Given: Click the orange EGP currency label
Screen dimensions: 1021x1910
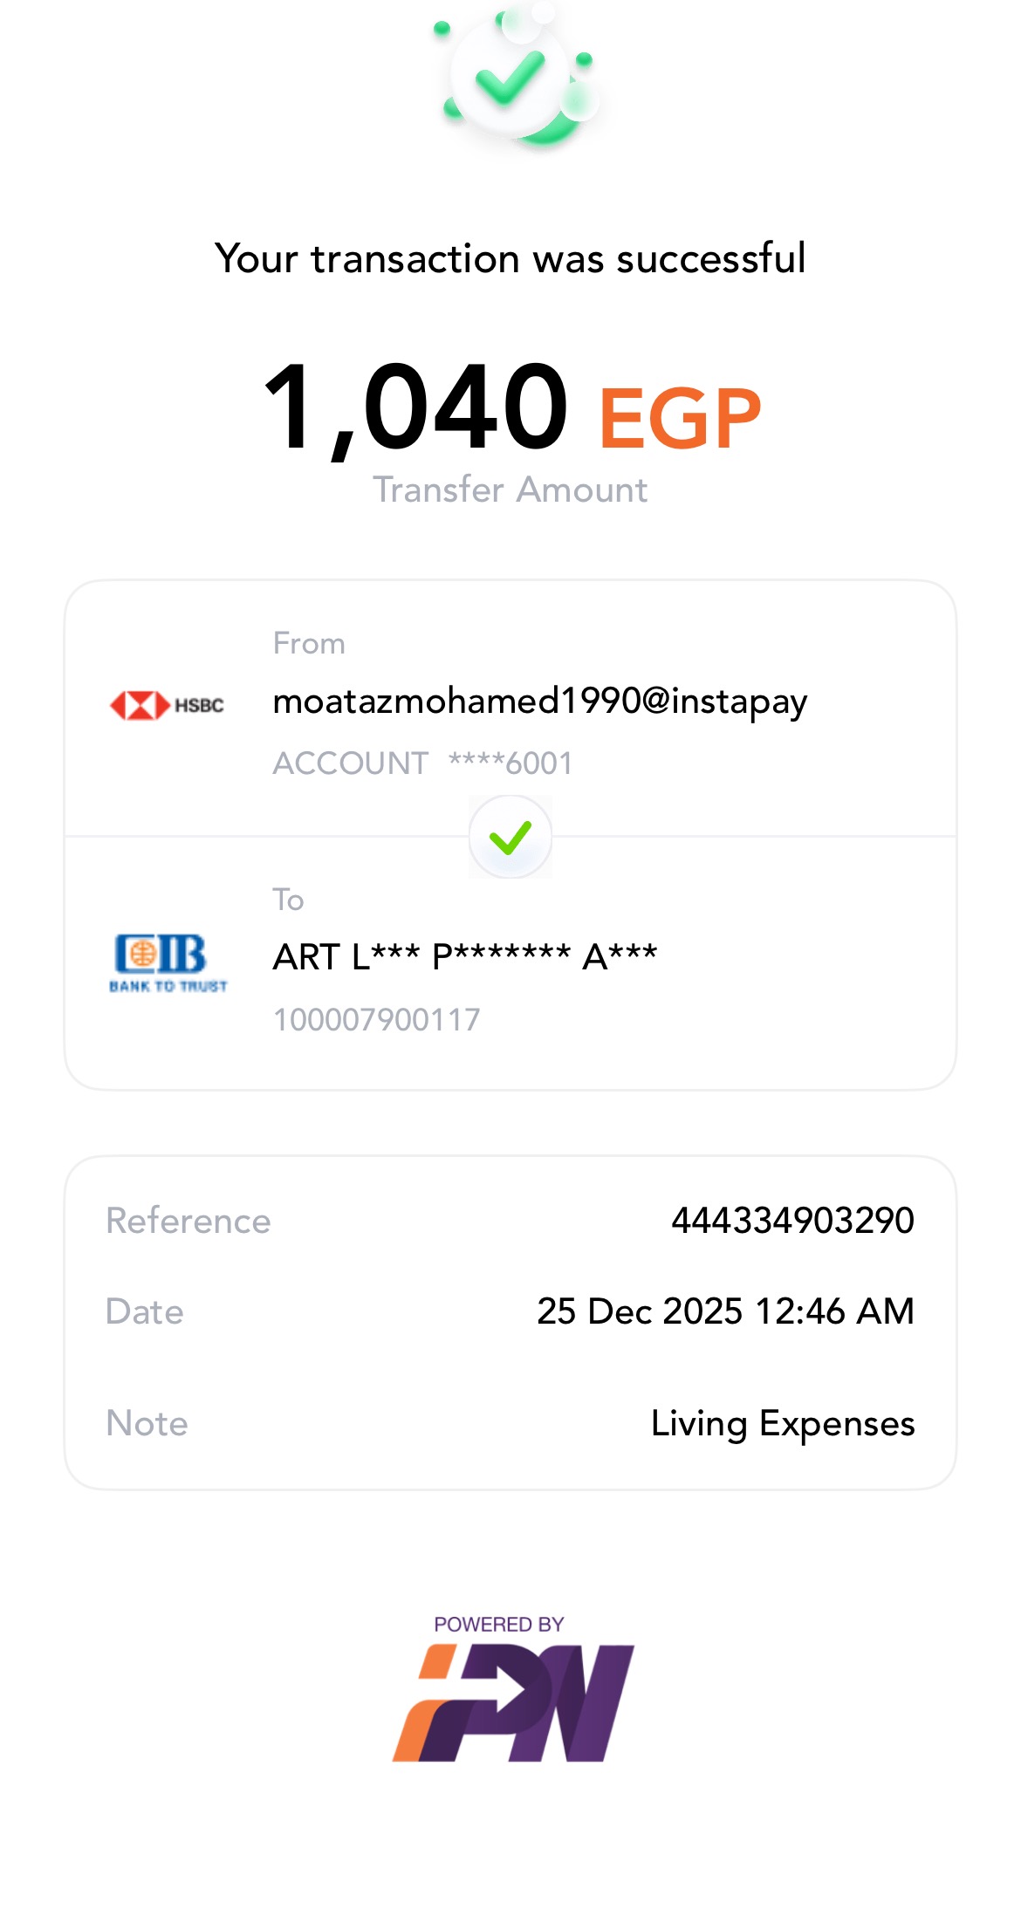Looking at the screenshot, I should [680, 419].
